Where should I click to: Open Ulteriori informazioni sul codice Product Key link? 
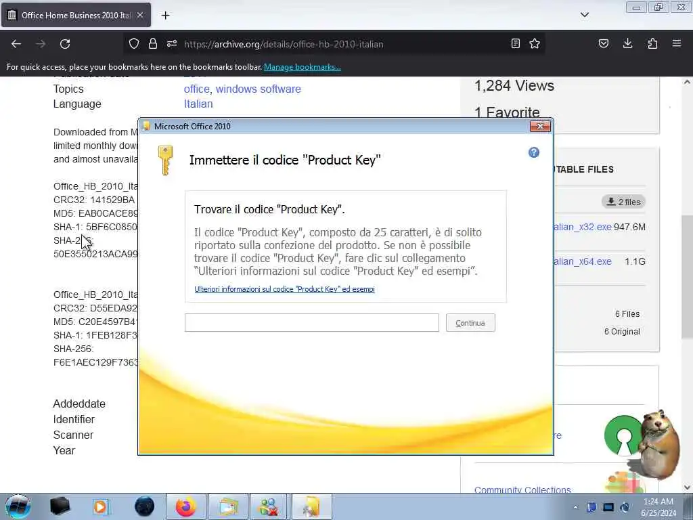(284, 289)
